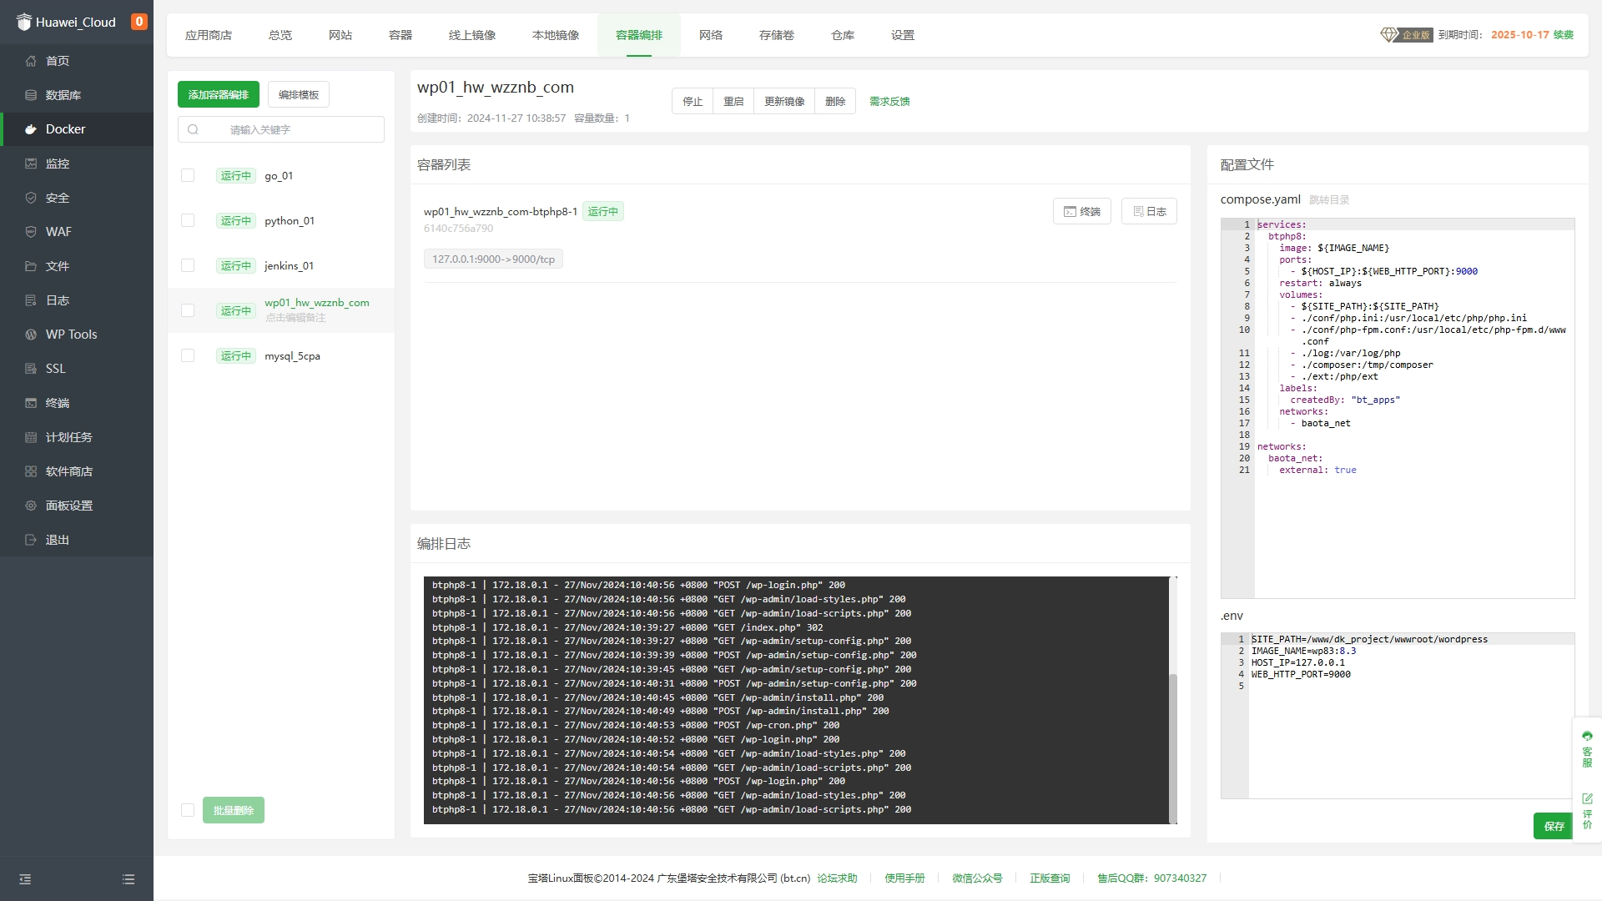Check the mysql_5cpa checkbox
Viewport: 1602px width, 901px height.
tap(188, 355)
